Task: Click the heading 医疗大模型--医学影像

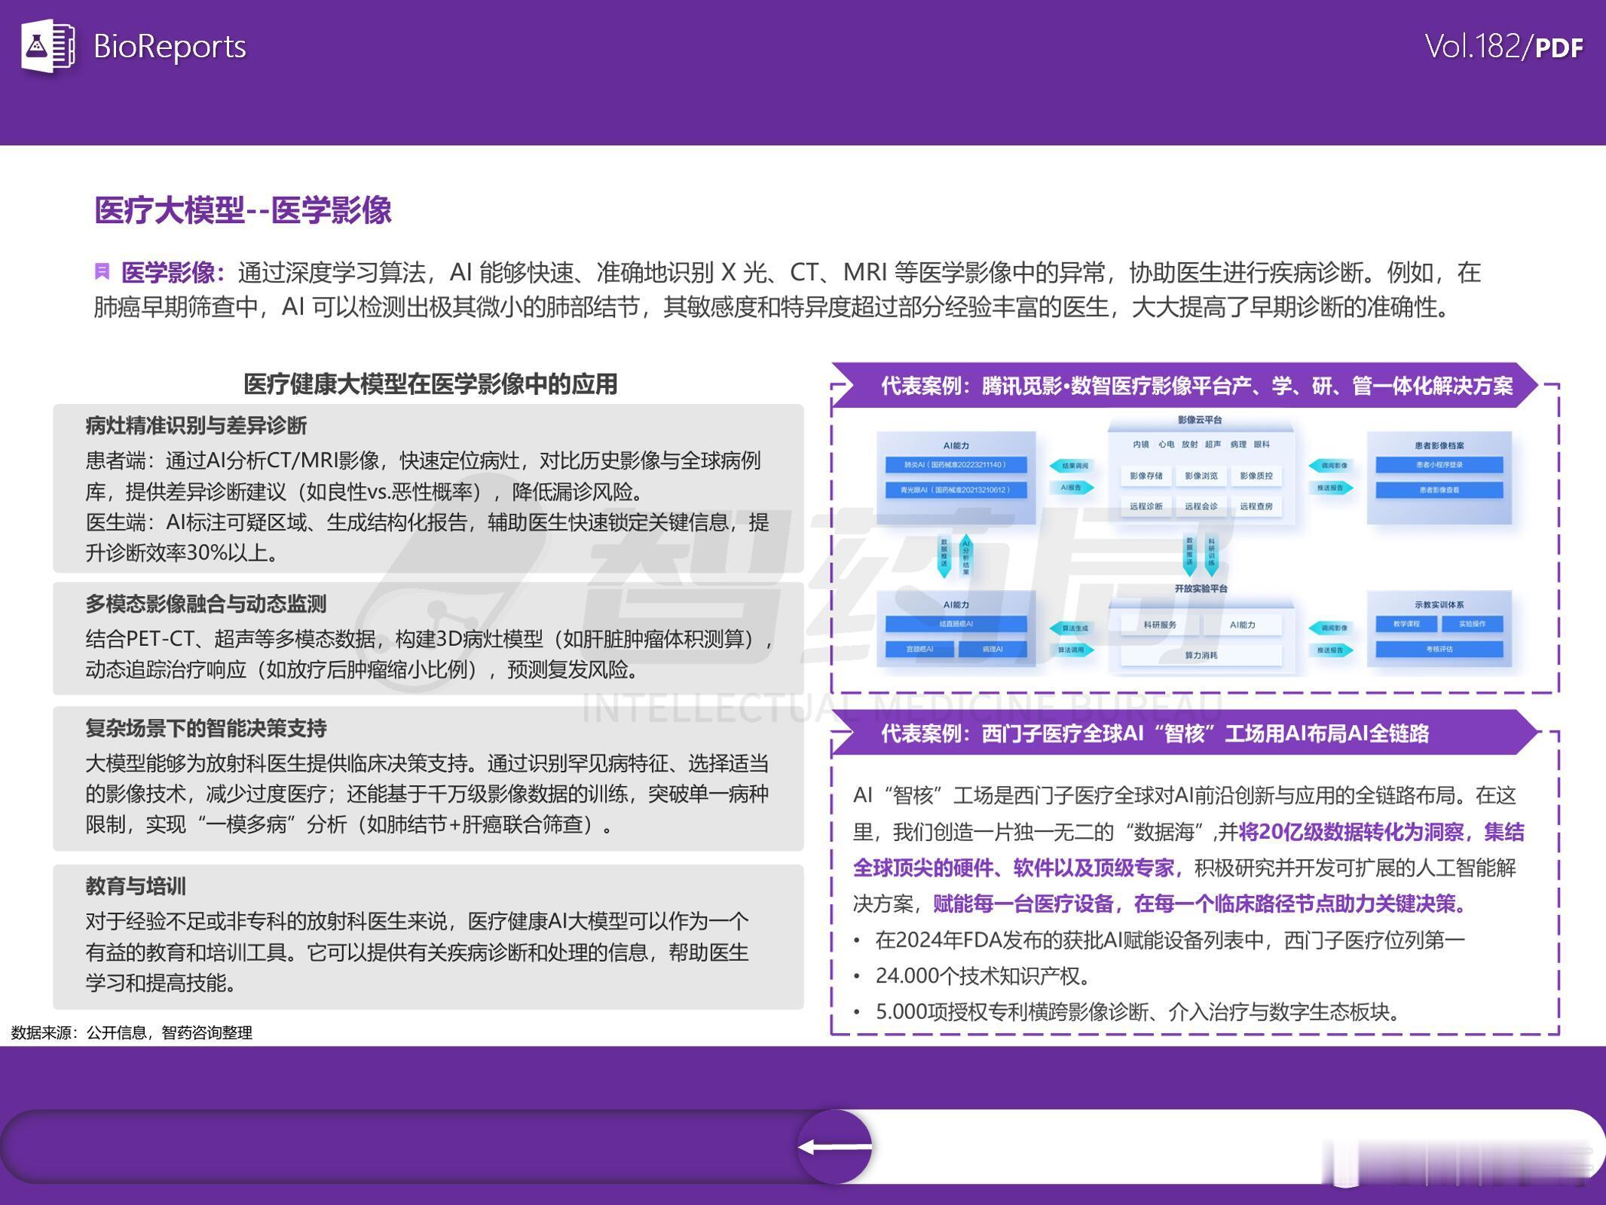Action: click(x=243, y=210)
